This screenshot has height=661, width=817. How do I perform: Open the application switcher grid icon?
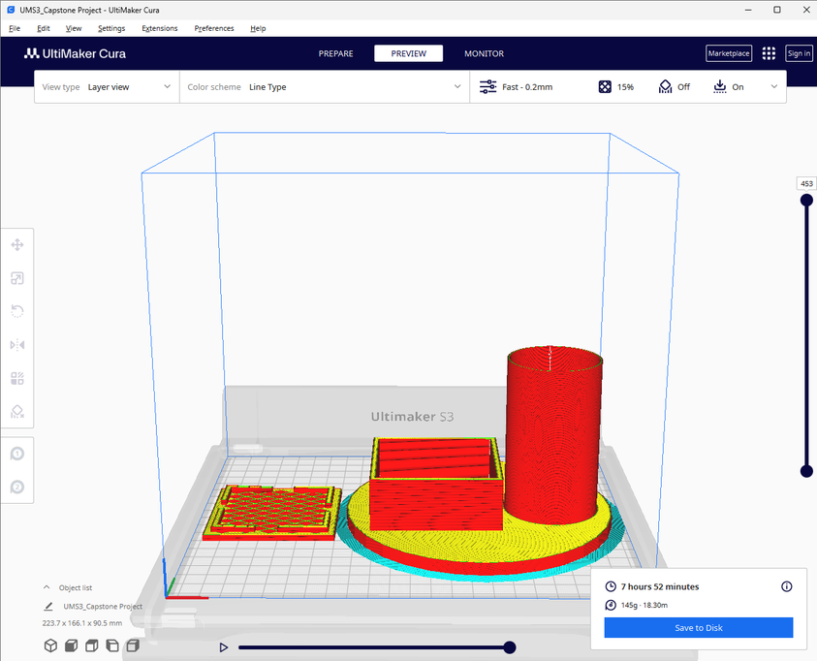tap(769, 53)
